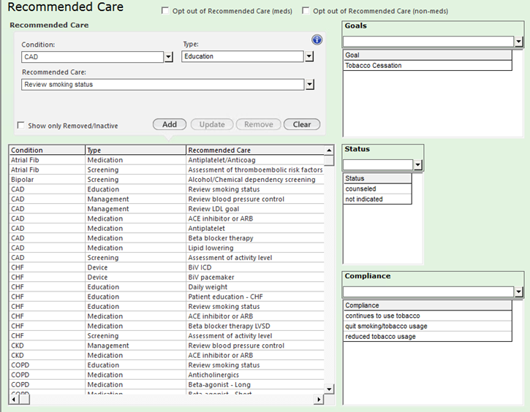
Task: Select reduced tobacco usage compliance
Action: (x=428, y=337)
